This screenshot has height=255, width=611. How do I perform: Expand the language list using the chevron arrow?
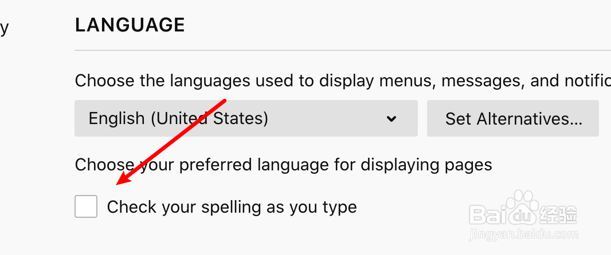(391, 119)
